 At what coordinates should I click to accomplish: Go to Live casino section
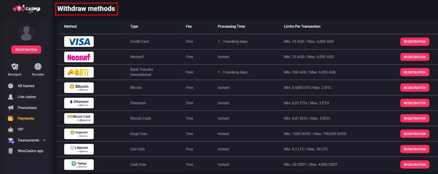point(27,97)
